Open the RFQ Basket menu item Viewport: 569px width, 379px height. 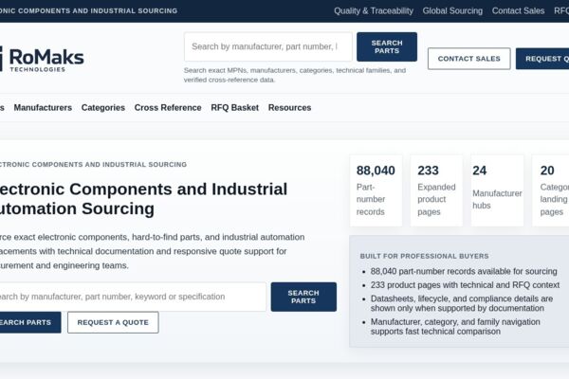pyautogui.click(x=235, y=108)
